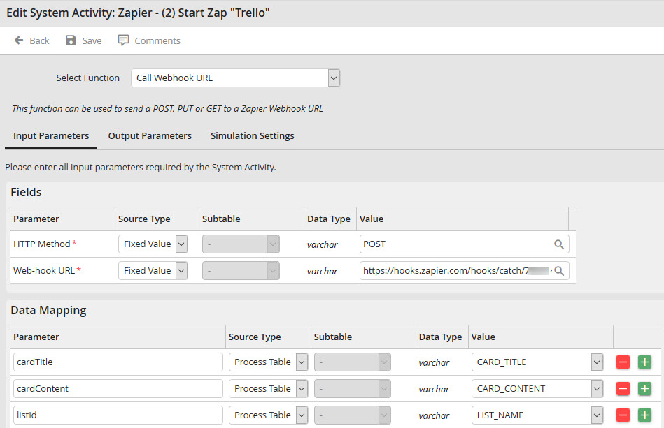This screenshot has height=428, width=664.
Task: Switch to the Output Parameters tab
Action: (x=150, y=136)
